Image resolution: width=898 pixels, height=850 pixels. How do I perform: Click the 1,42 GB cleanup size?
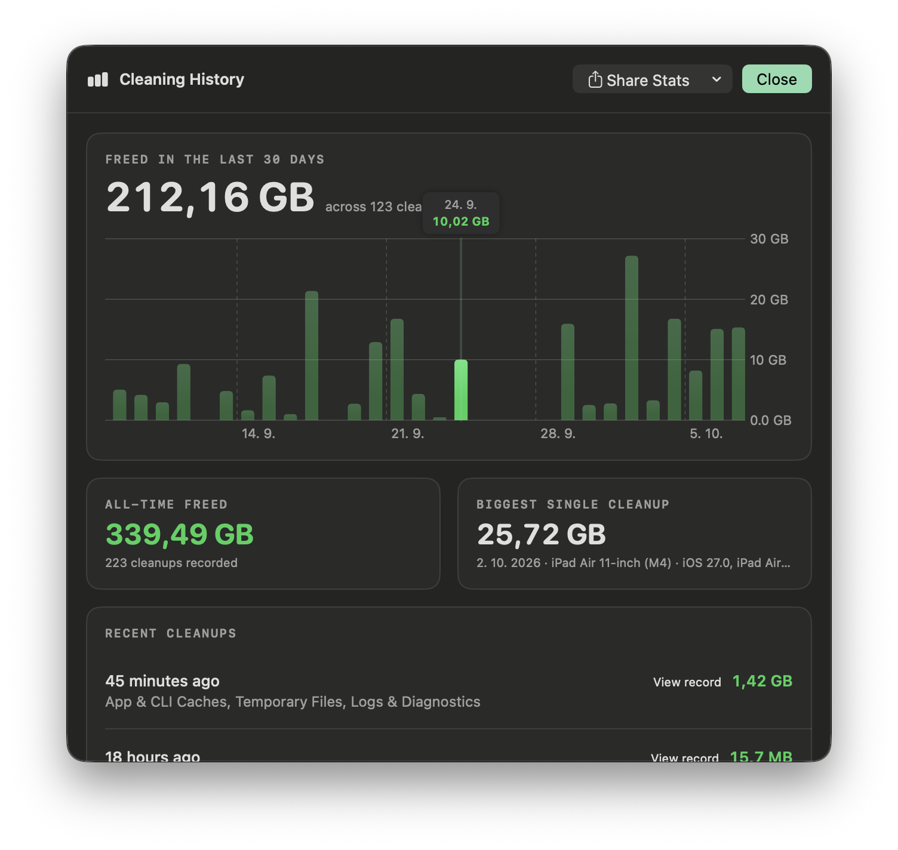(x=762, y=681)
